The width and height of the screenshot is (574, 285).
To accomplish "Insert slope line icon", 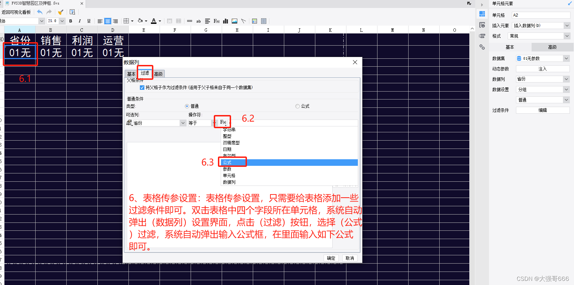I will click(243, 21).
